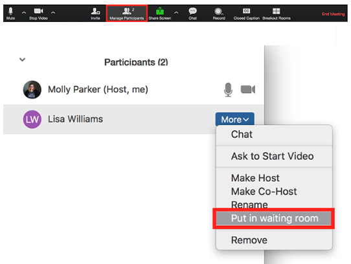Open Closed Caption settings
This screenshot has height=264, width=351.
247,14
